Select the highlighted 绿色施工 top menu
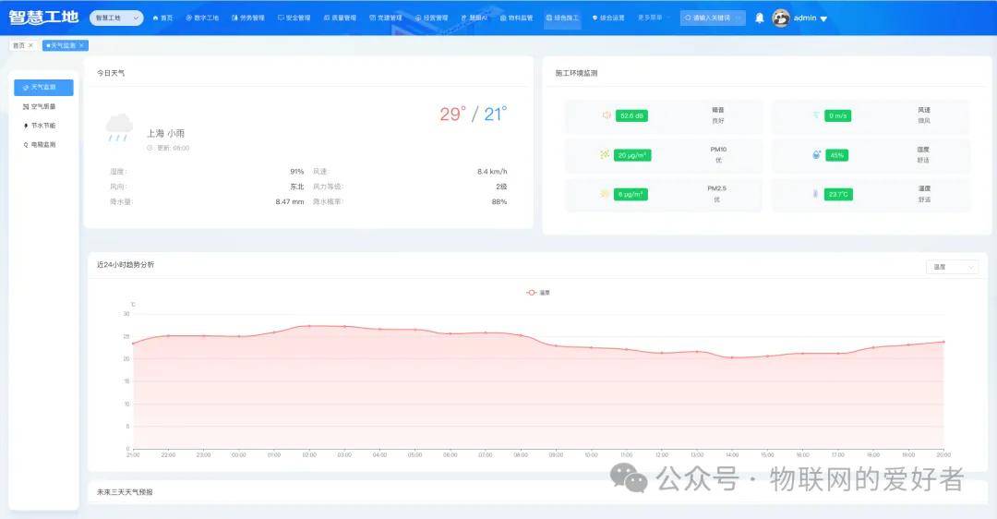The width and height of the screenshot is (997, 519). tap(563, 18)
